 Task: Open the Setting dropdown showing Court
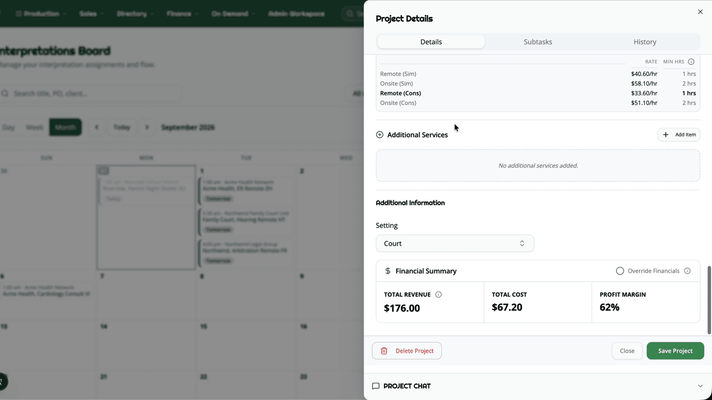(x=455, y=243)
